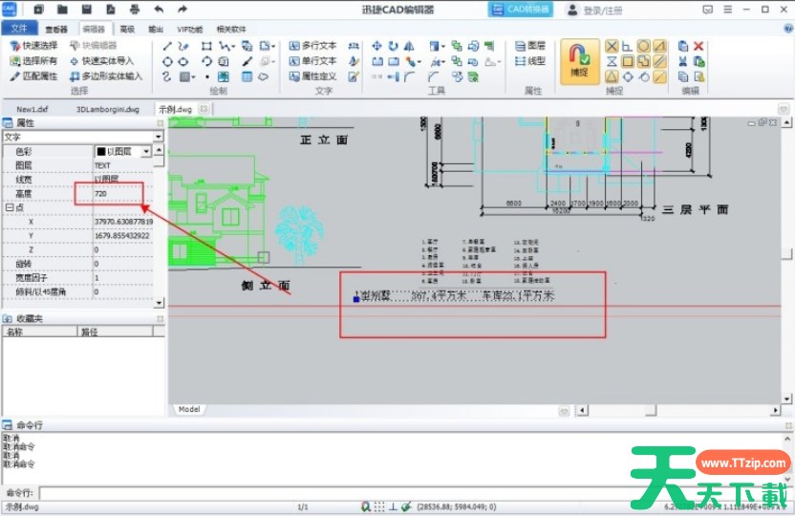Switch to the 查看器 ribbon tab
The width and height of the screenshot is (795, 516).
(56, 30)
